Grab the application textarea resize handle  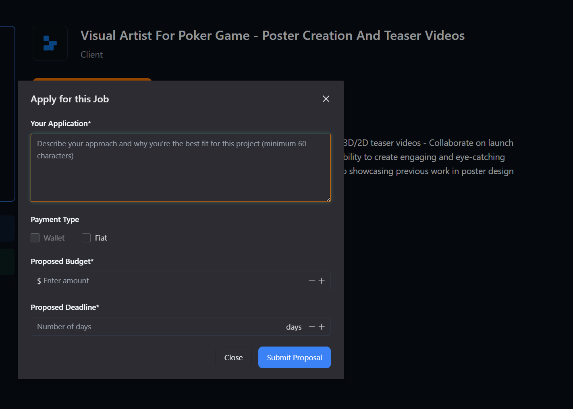[x=328, y=199]
